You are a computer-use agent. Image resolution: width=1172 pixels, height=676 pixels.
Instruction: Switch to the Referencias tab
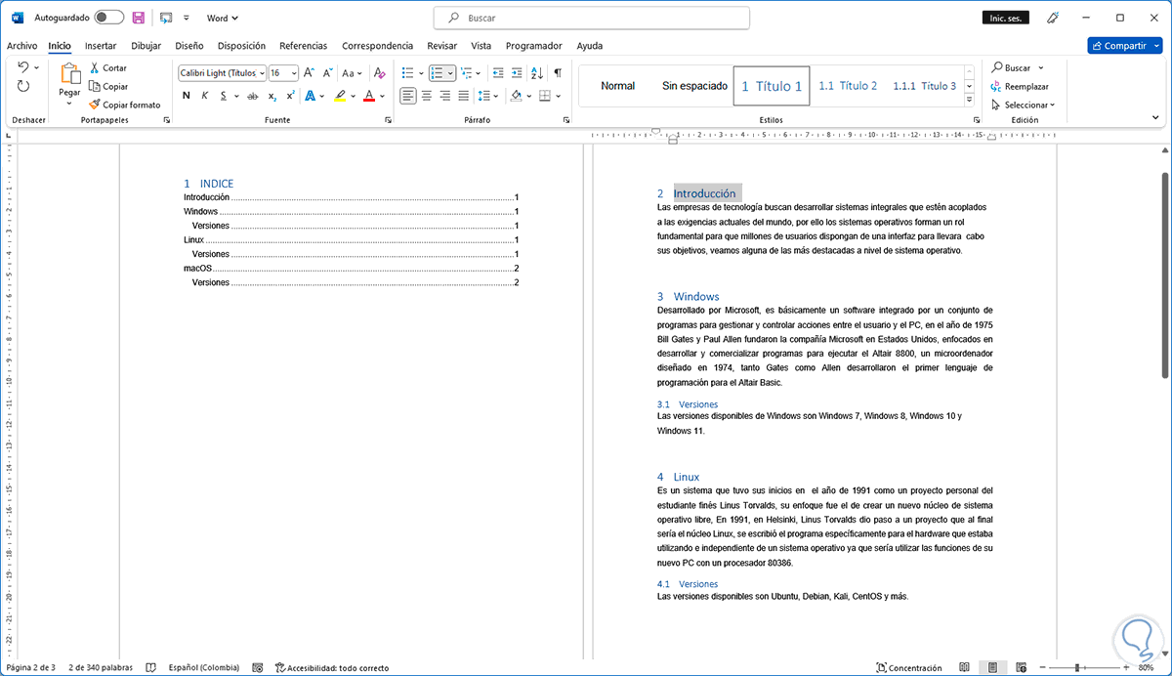pyautogui.click(x=303, y=45)
